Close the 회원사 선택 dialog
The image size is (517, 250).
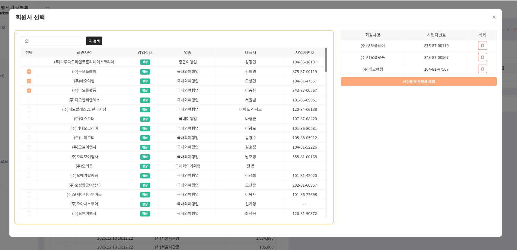point(494,17)
